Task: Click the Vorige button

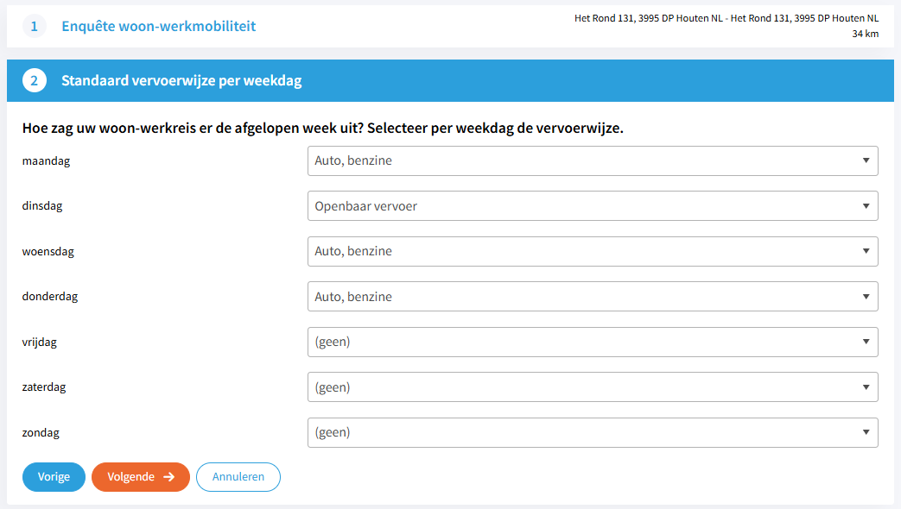Action: coord(54,477)
